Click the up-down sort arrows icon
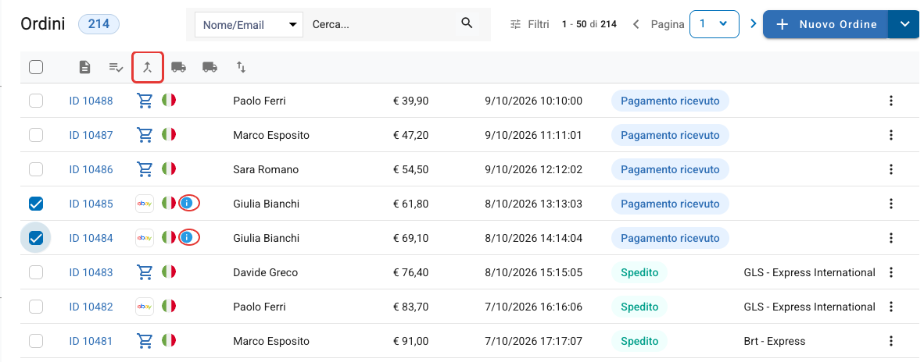Image resolution: width=924 pixels, height=362 pixels. tap(241, 67)
